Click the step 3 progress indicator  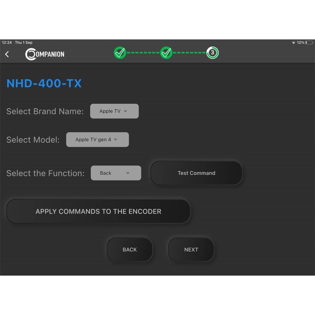click(212, 53)
